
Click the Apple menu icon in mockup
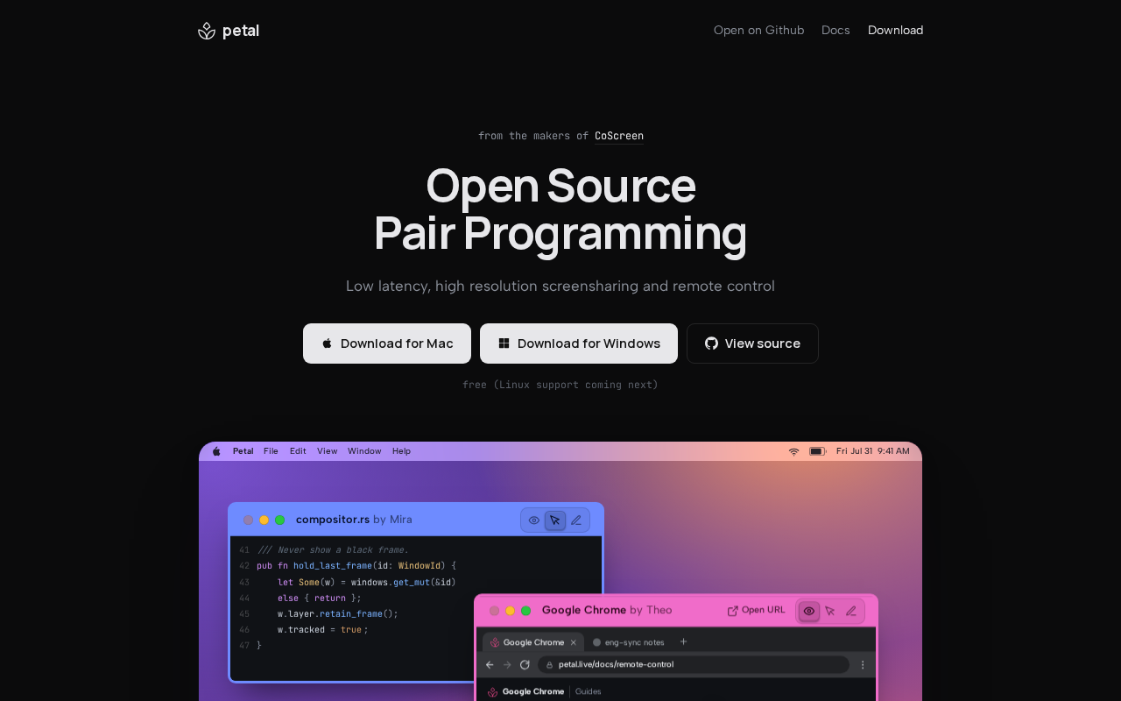pos(216,451)
